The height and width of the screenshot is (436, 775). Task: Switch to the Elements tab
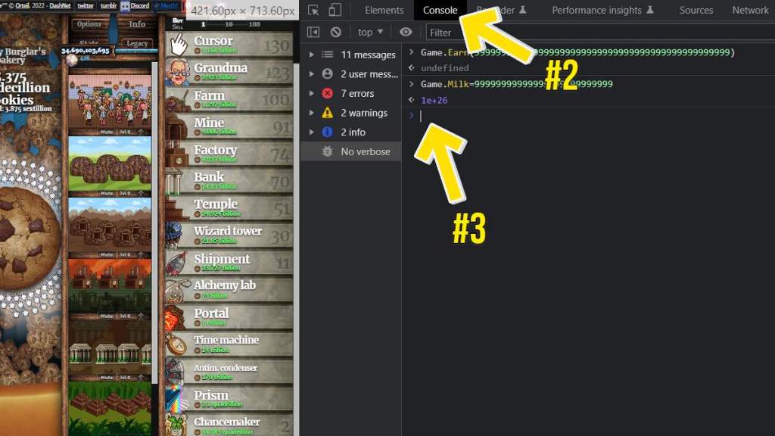[x=384, y=10]
